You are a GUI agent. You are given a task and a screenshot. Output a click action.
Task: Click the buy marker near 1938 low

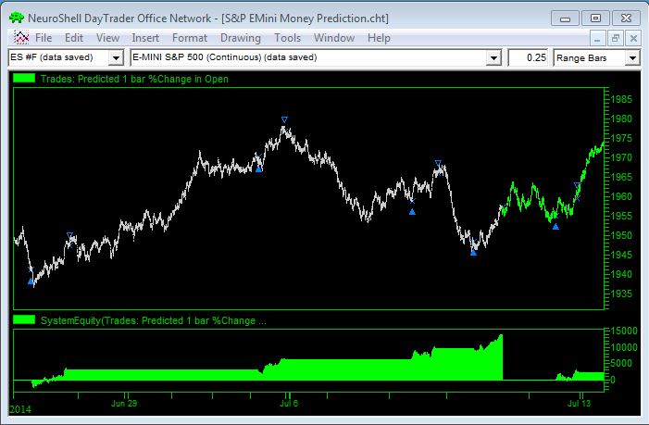tap(31, 281)
